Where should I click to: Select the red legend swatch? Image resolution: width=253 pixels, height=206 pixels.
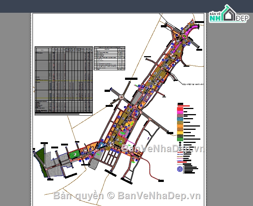coord(180,109)
